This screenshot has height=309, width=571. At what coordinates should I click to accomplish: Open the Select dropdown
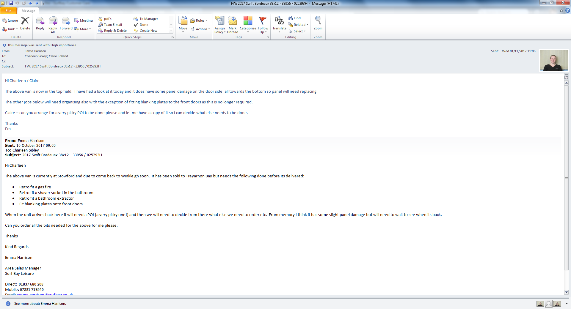297,31
